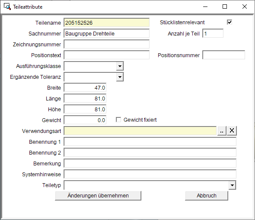Clear Verwendungsart with the X button
Screen dimensions: 255x220
232,131
